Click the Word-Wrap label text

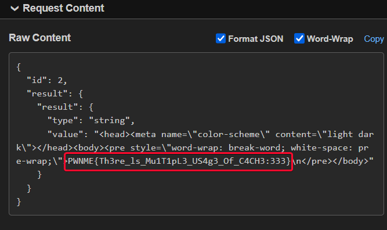click(x=330, y=39)
